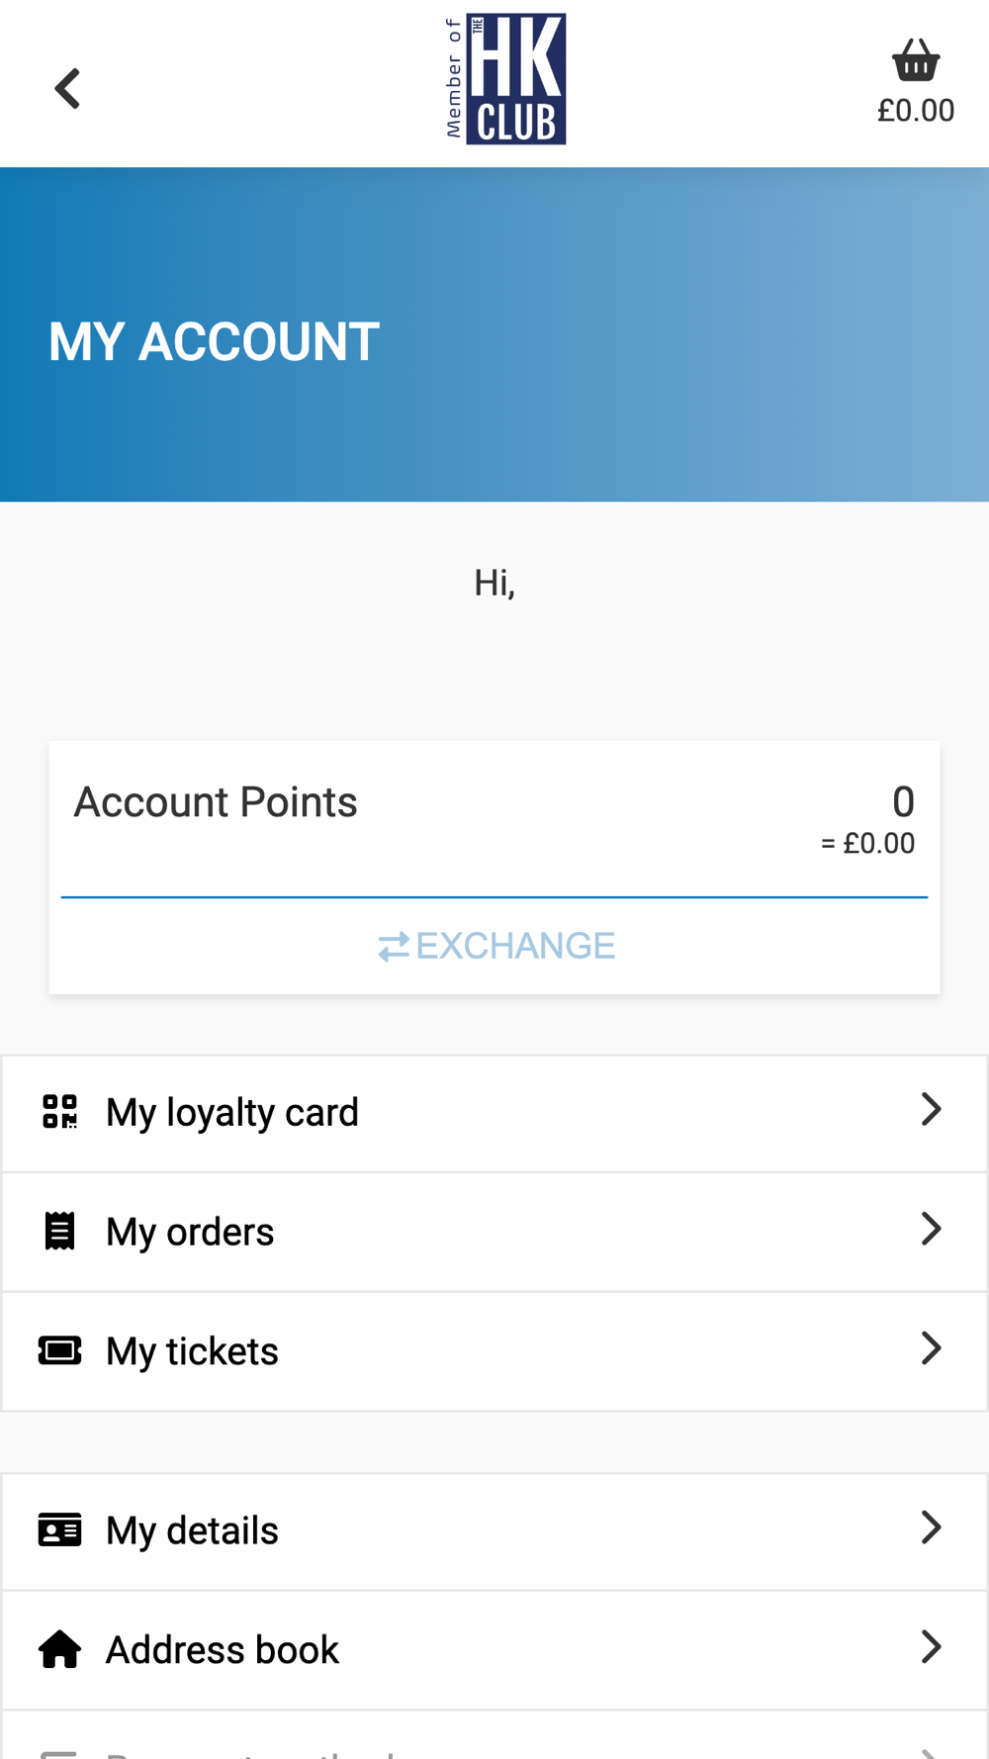Tap the My details ID card icon
This screenshot has width=989, height=1759.
pyautogui.click(x=59, y=1530)
